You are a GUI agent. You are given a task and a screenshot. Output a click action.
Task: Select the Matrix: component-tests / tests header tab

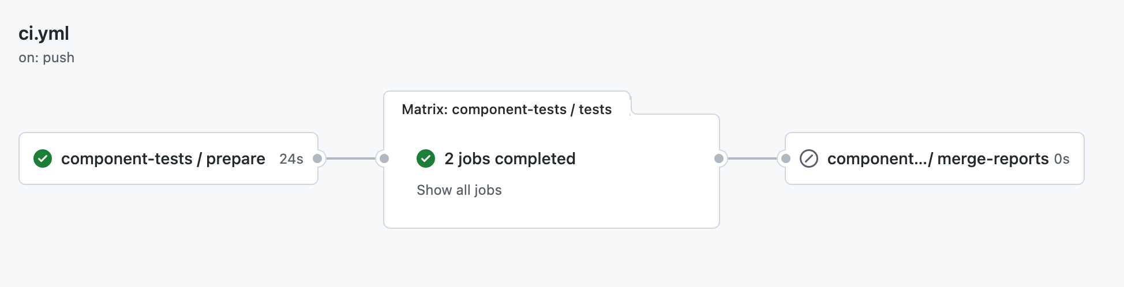507,109
